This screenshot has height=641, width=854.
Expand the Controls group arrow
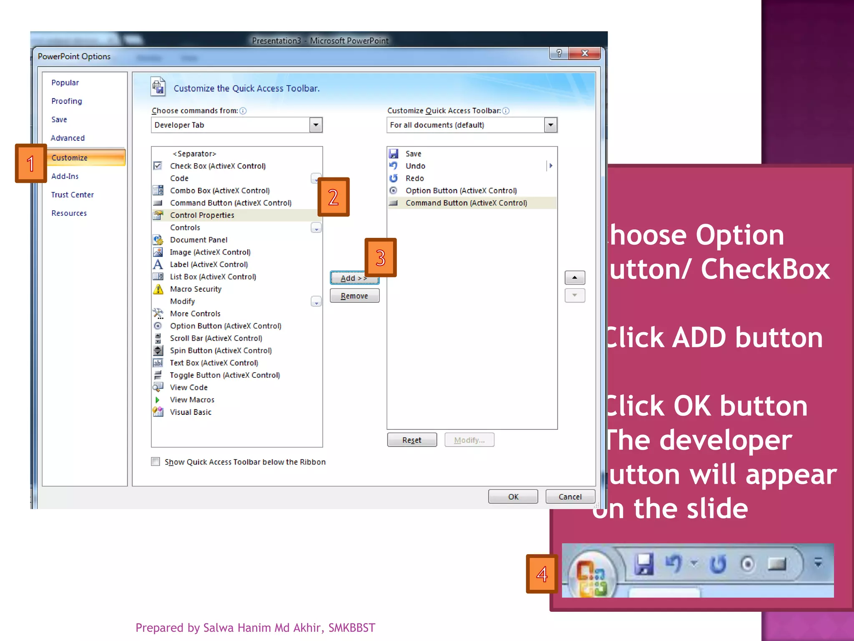point(316,228)
